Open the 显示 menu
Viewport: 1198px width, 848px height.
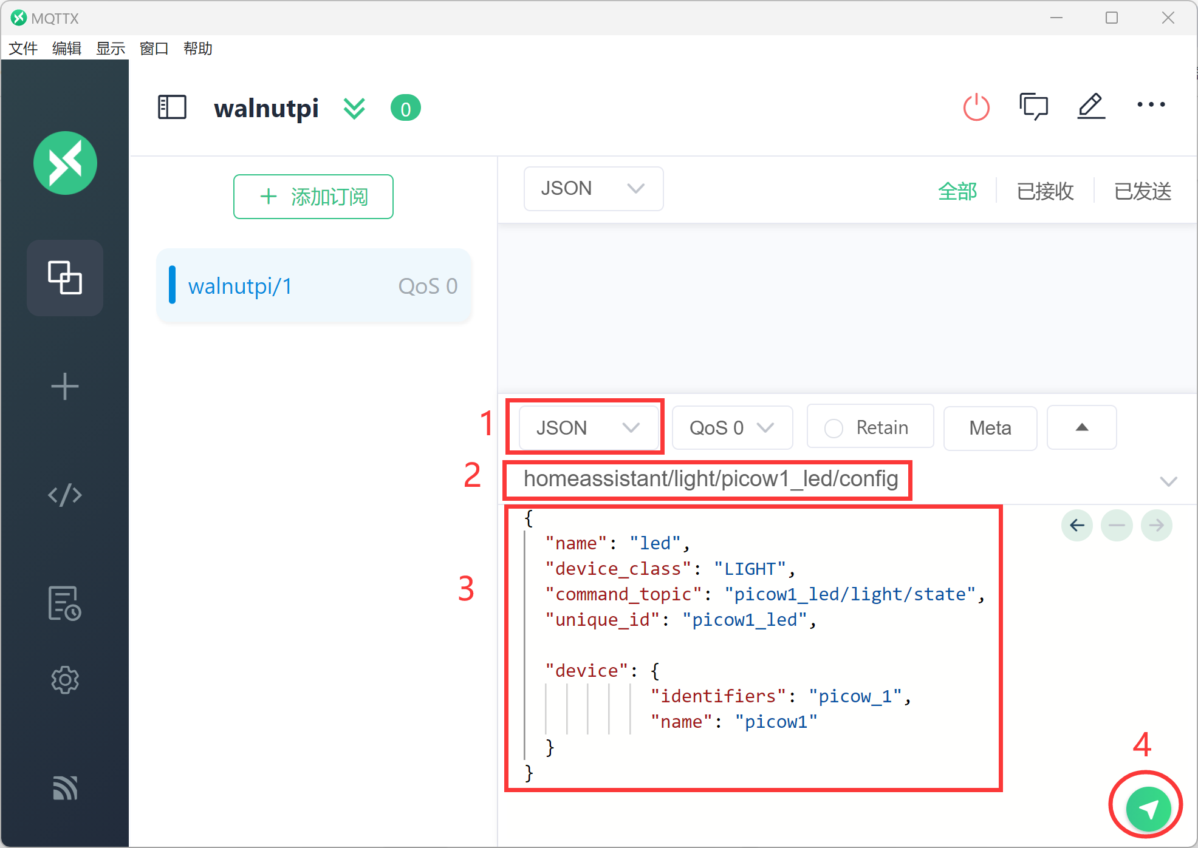pos(111,49)
